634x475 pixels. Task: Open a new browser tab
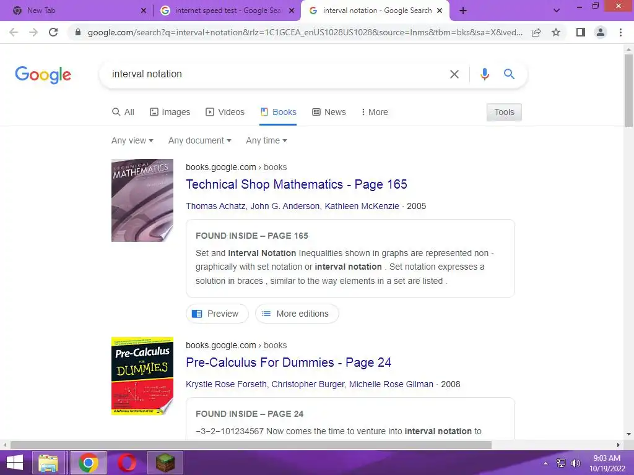[463, 11]
